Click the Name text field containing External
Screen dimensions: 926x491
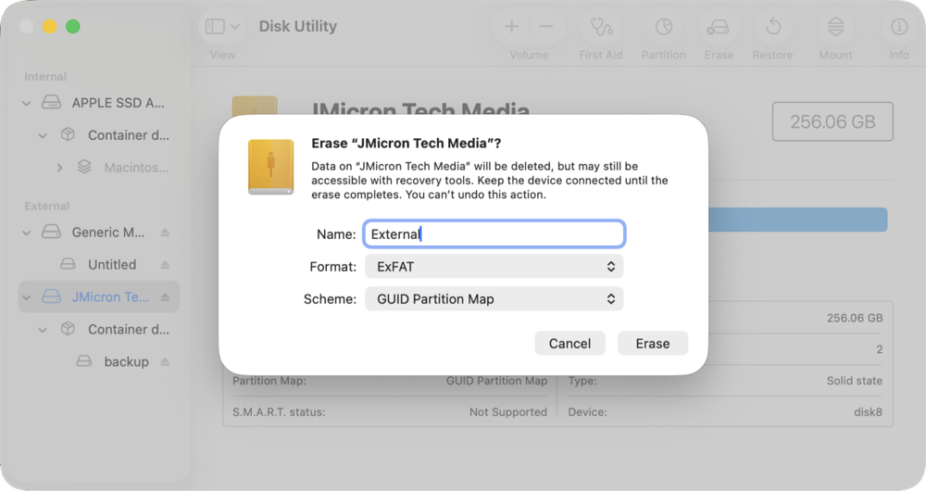tap(494, 234)
